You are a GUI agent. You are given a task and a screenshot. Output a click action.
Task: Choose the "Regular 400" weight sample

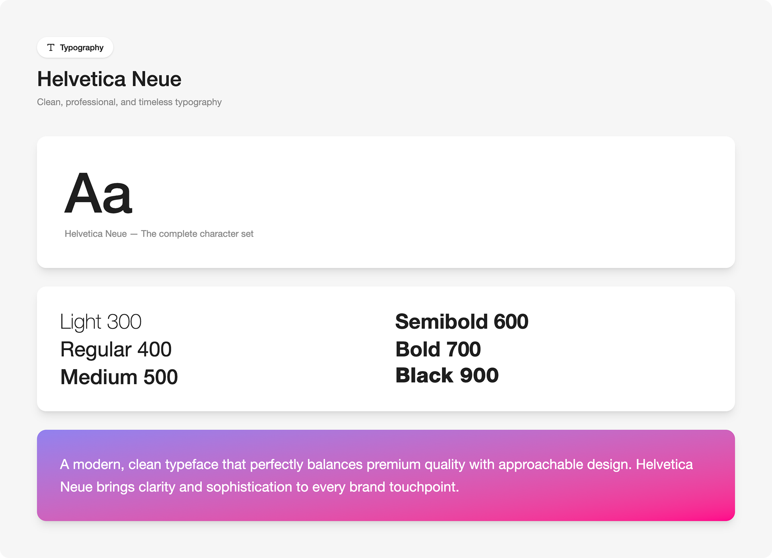click(x=116, y=349)
